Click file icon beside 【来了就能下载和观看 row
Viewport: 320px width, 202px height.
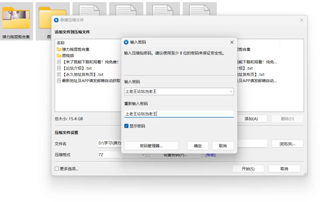(59, 62)
